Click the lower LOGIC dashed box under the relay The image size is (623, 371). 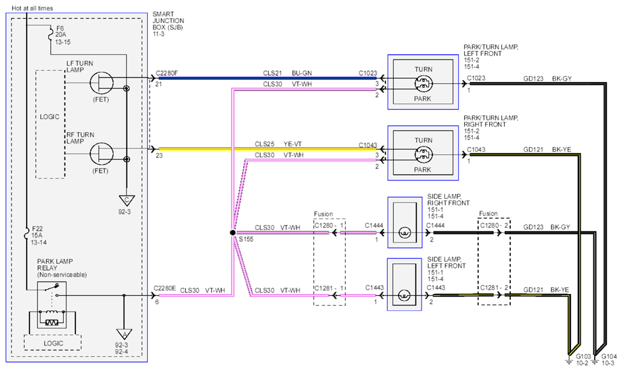[53, 343]
